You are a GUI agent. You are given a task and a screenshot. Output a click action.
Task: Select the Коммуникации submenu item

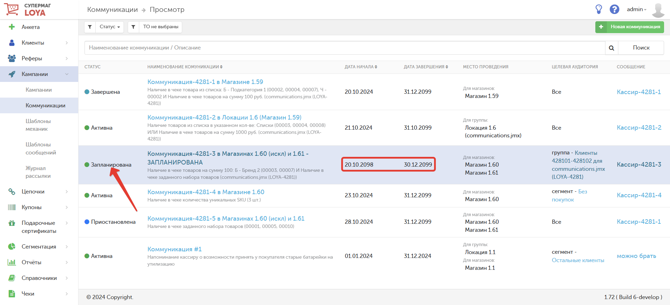[45, 105]
